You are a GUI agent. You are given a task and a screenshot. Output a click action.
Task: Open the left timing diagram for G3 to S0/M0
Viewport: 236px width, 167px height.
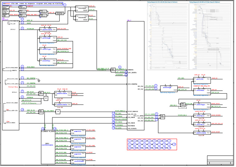coord(168,37)
